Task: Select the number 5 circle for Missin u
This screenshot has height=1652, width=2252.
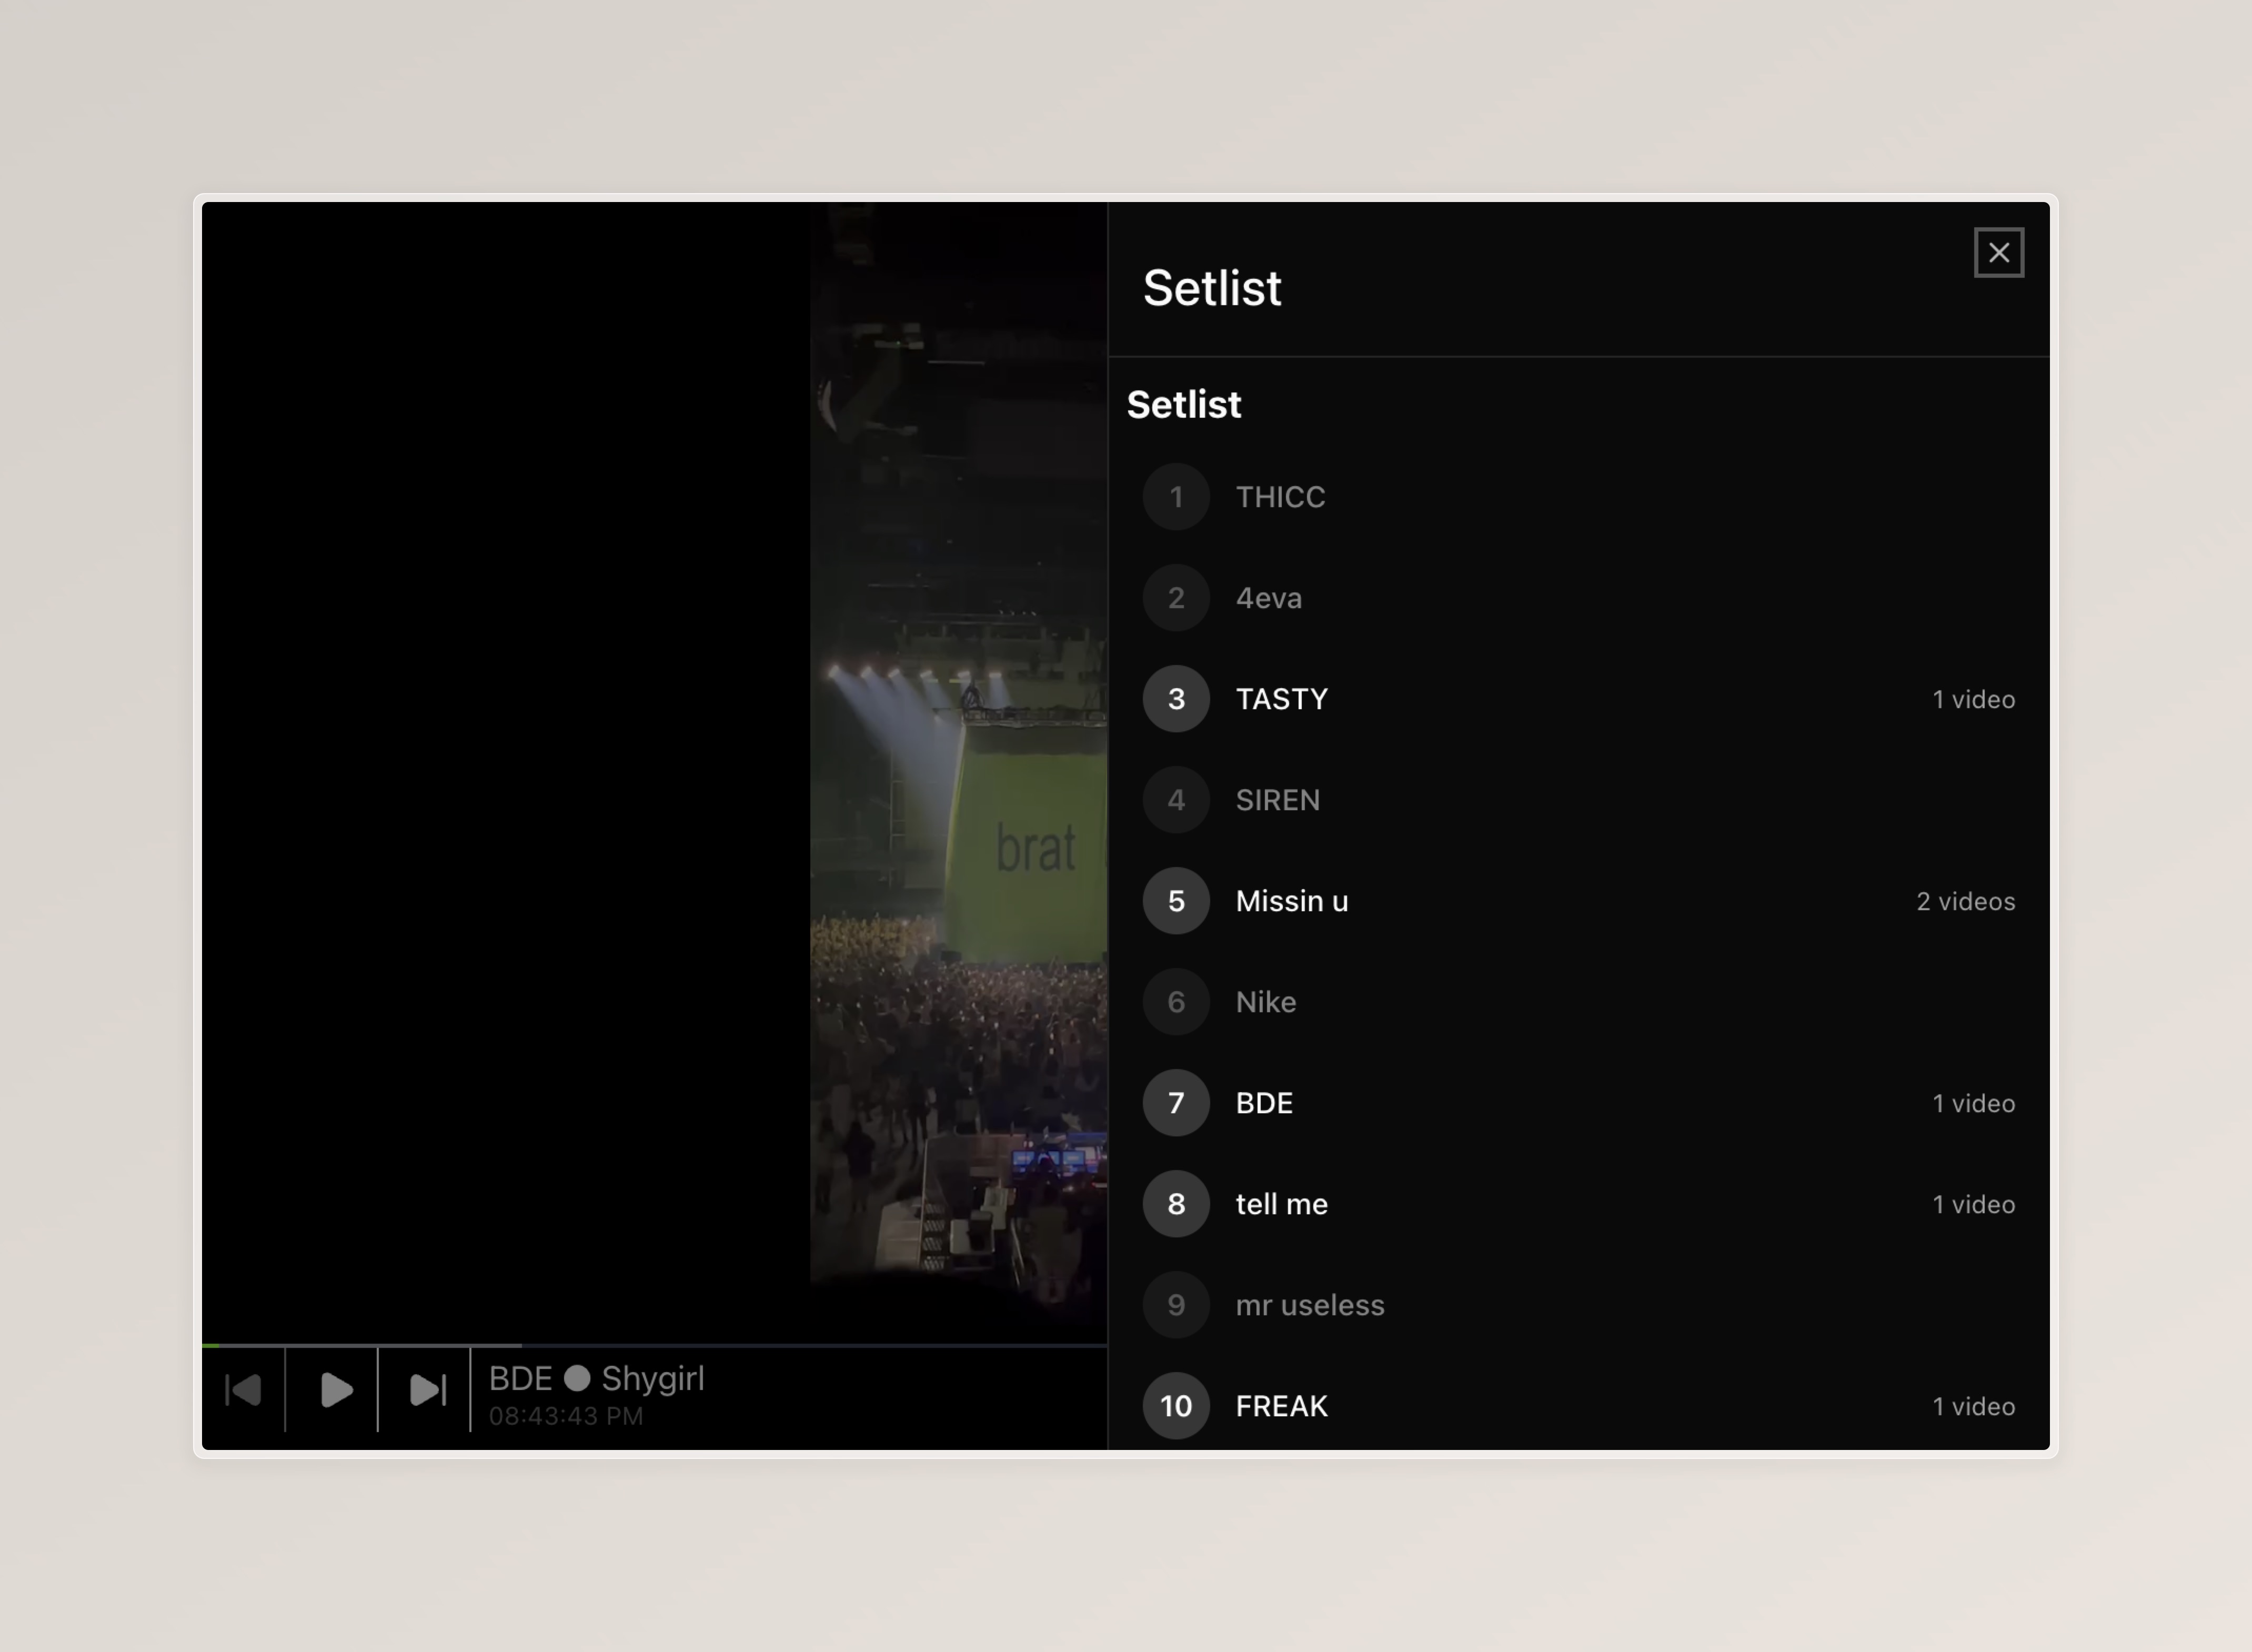Action: [1175, 901]
